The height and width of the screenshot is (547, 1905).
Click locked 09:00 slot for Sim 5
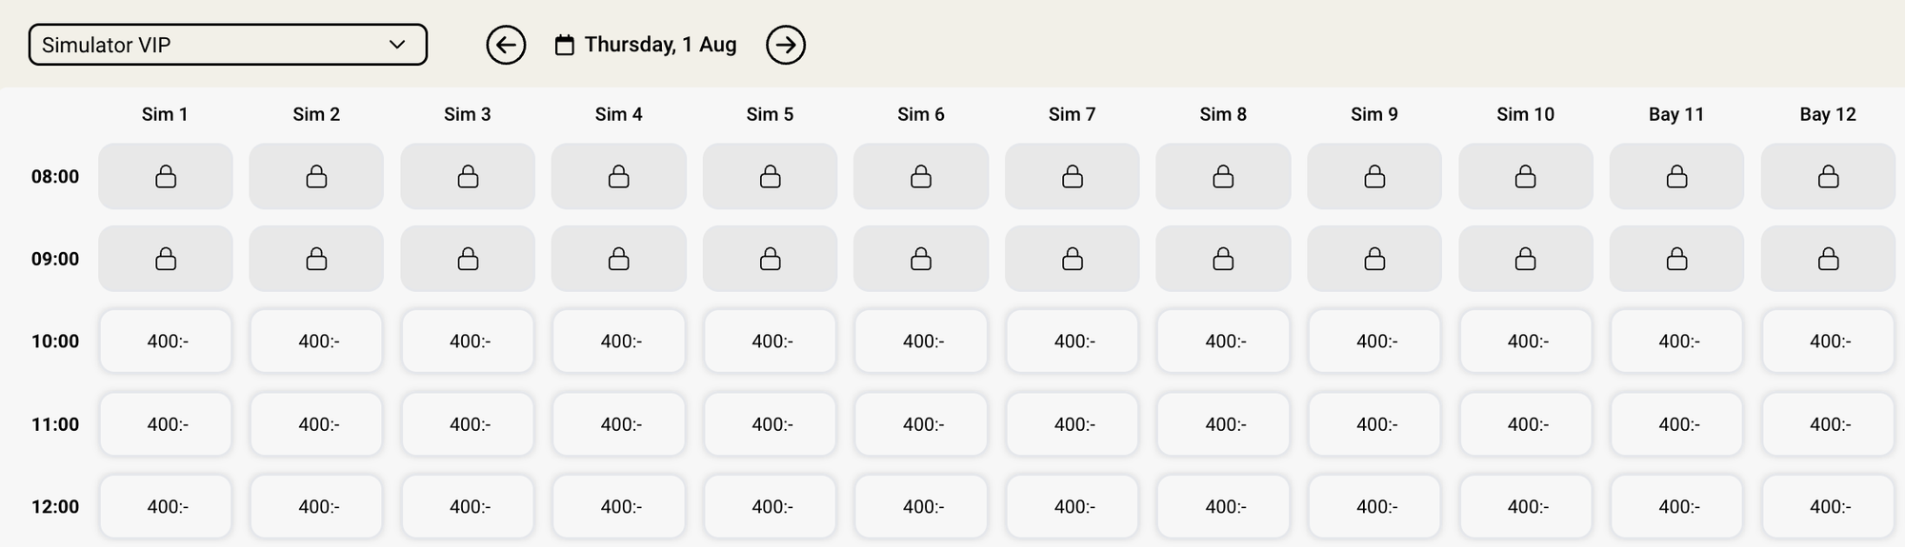(770, 259)
